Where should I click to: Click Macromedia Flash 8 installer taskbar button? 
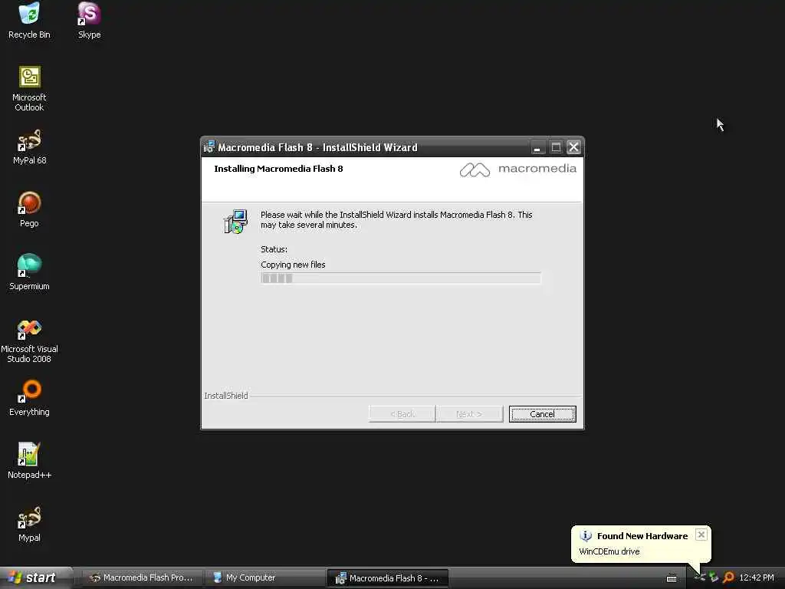tap(387, 578)
